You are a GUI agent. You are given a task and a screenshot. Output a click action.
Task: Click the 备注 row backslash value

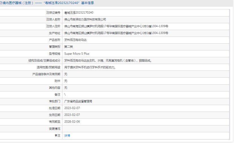pos(65,95)
